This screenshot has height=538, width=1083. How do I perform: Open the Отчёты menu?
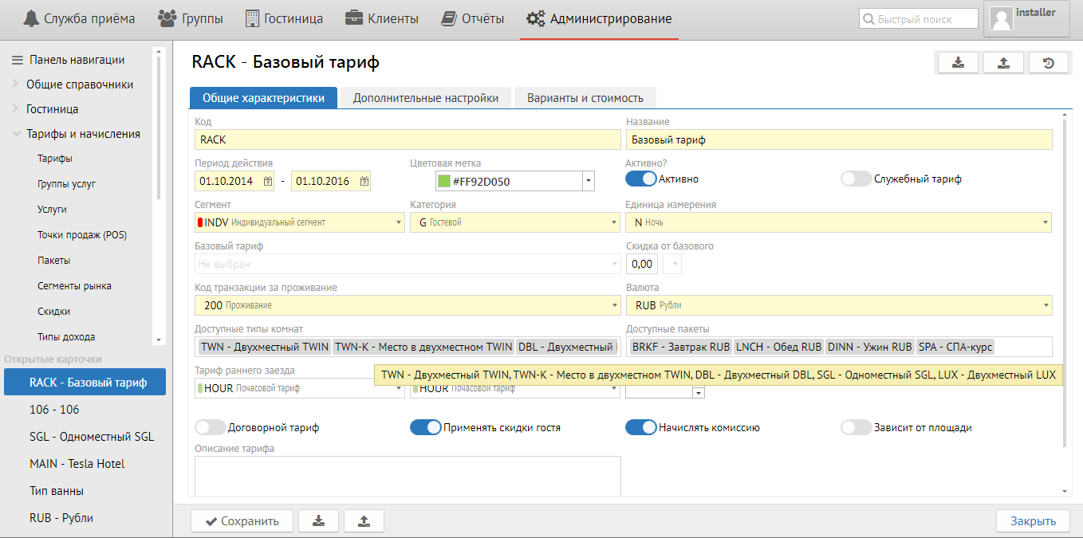[x=473, y=18]
